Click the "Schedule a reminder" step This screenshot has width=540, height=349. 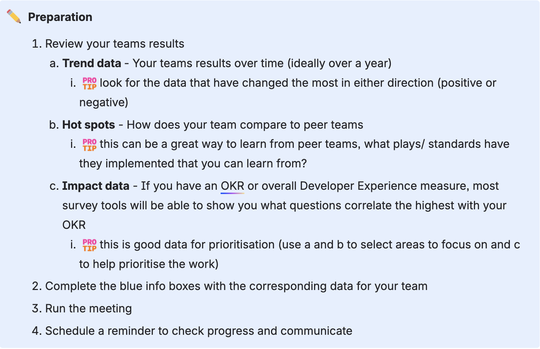pyautogui.click(x=199, y=331)
